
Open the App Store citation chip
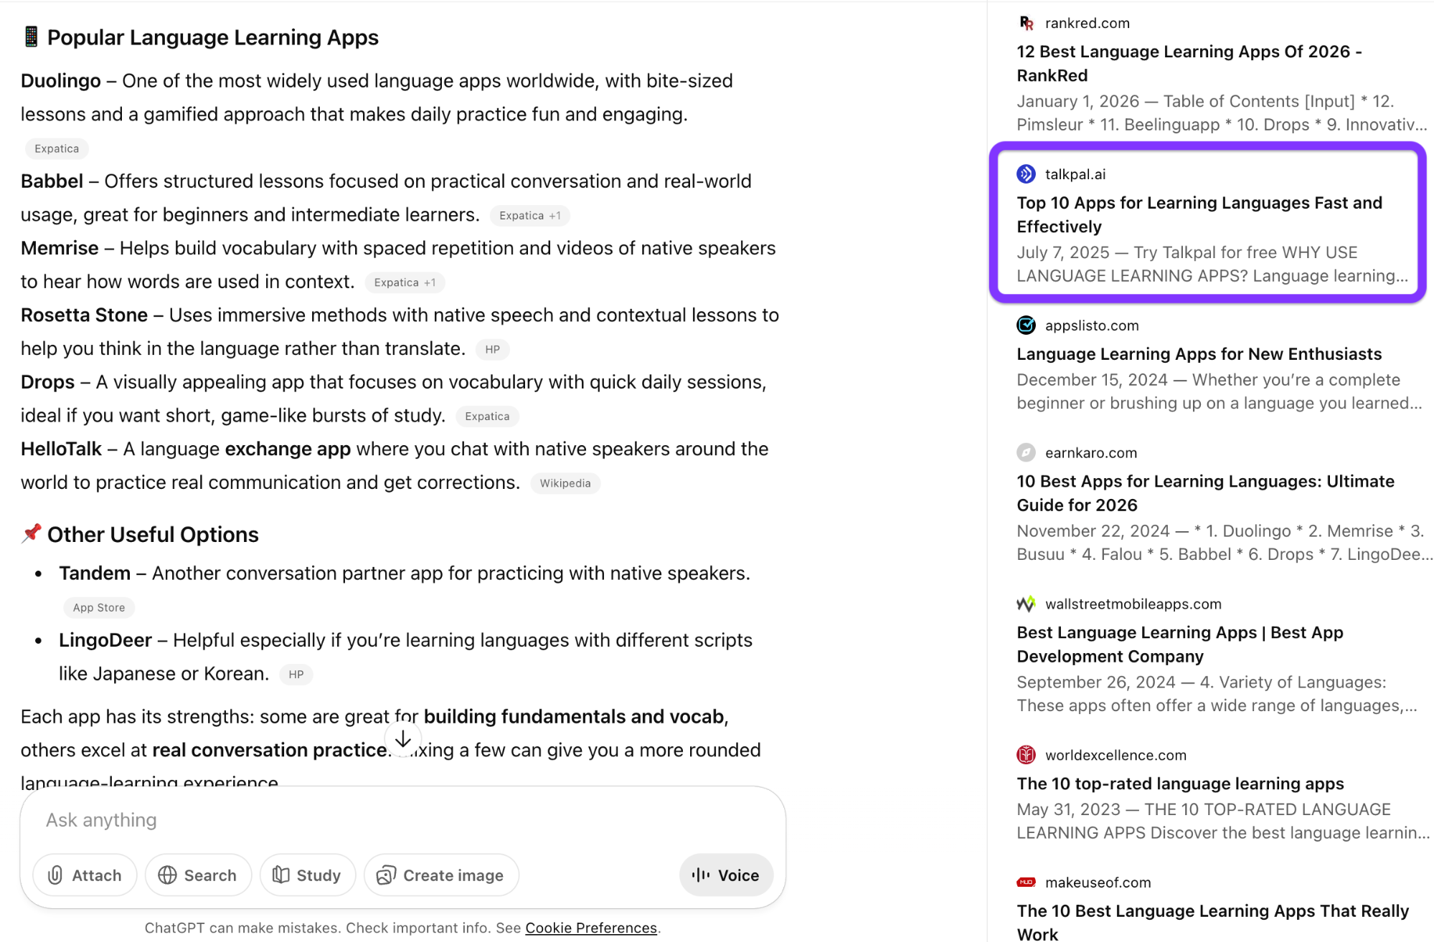[99, 608]
